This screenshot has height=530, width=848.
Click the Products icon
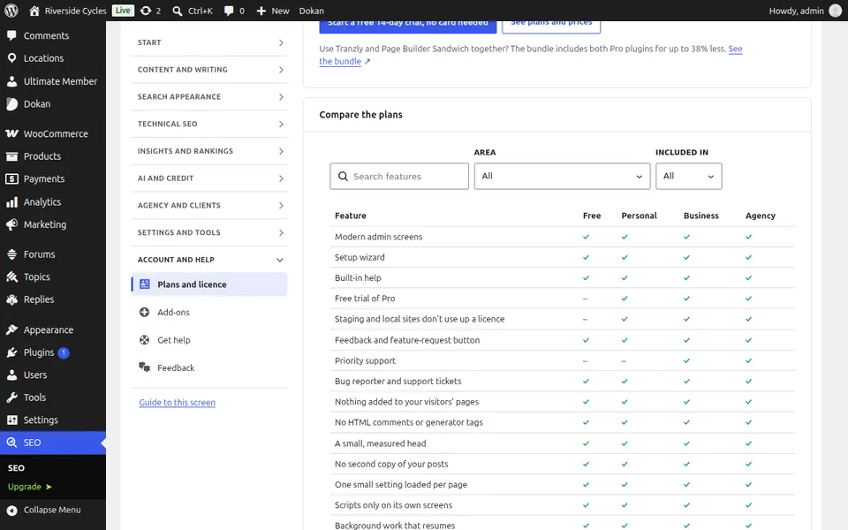point(11,156)
